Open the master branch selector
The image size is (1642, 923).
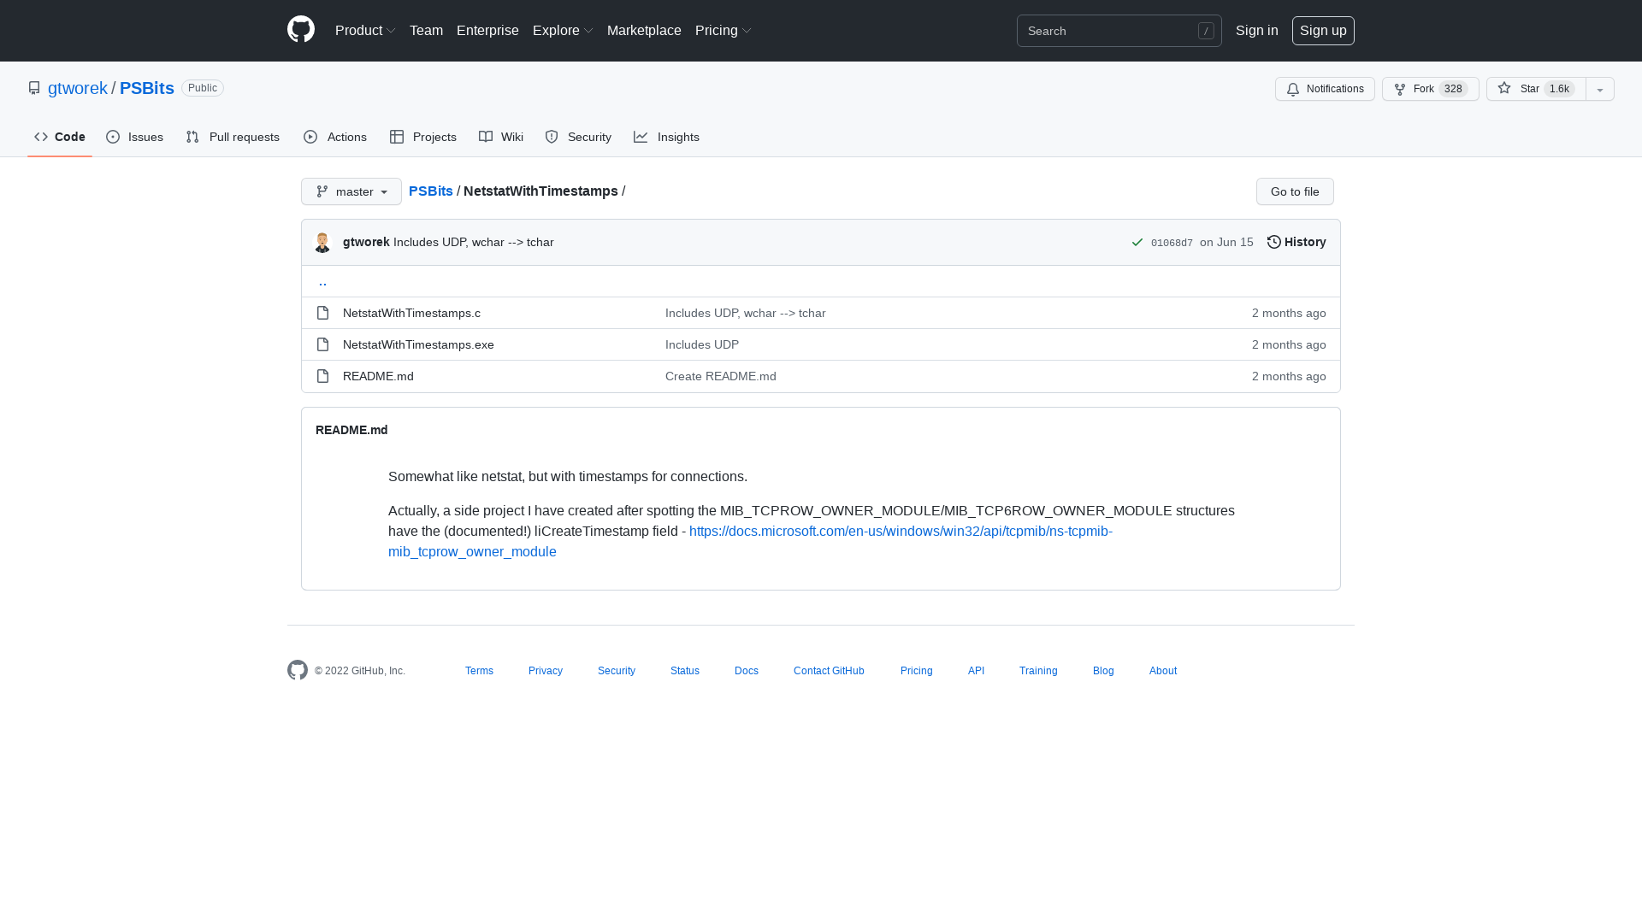coord(351,191)
